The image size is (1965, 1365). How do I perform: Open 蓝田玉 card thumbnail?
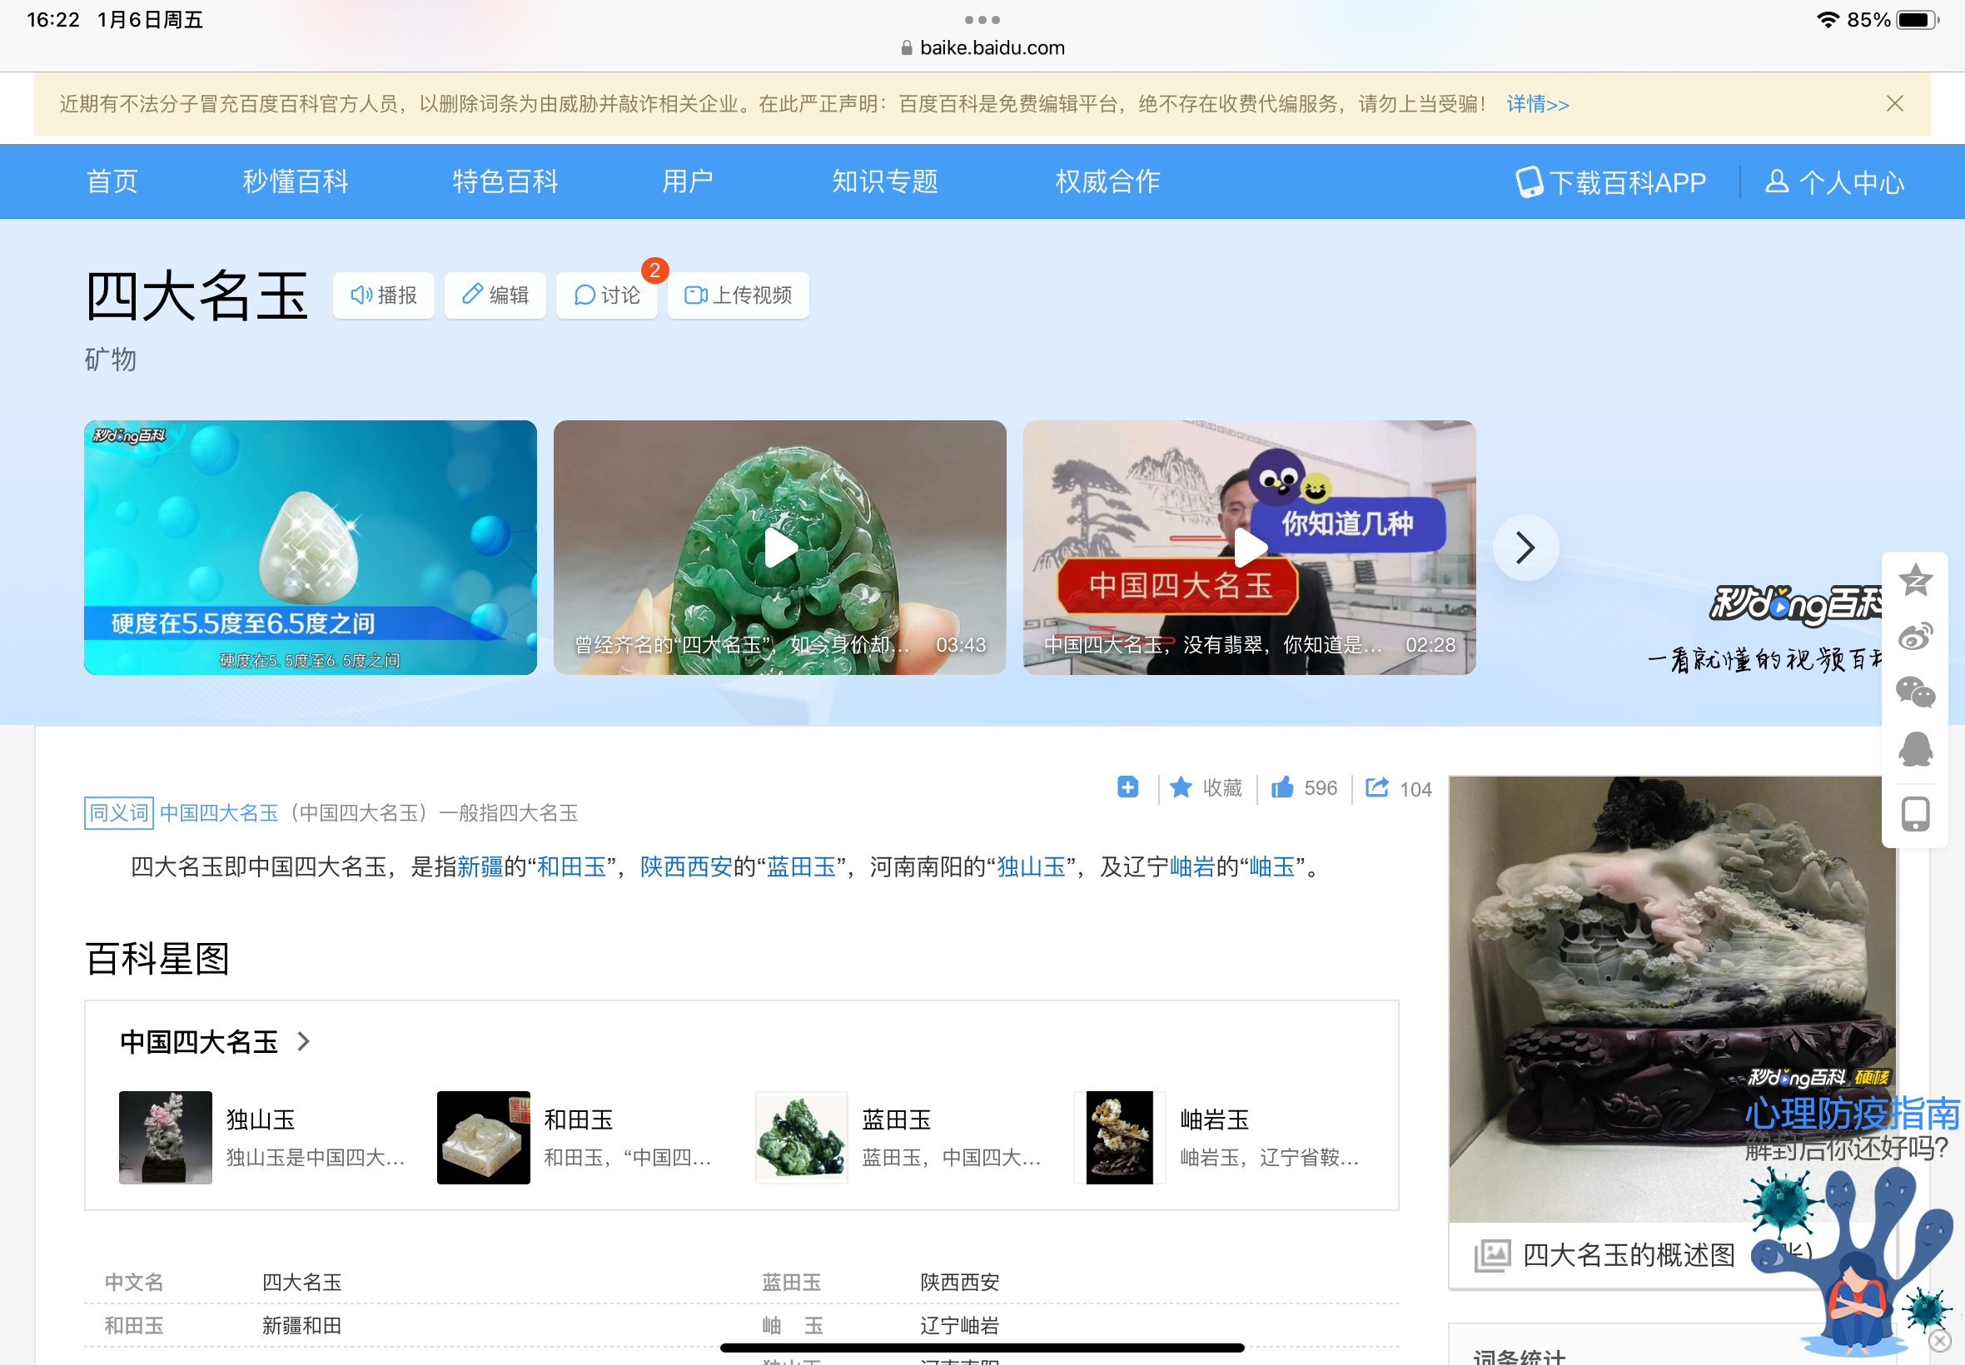(x=802, y=1138)
